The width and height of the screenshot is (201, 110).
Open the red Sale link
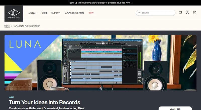tap(91, 13)
